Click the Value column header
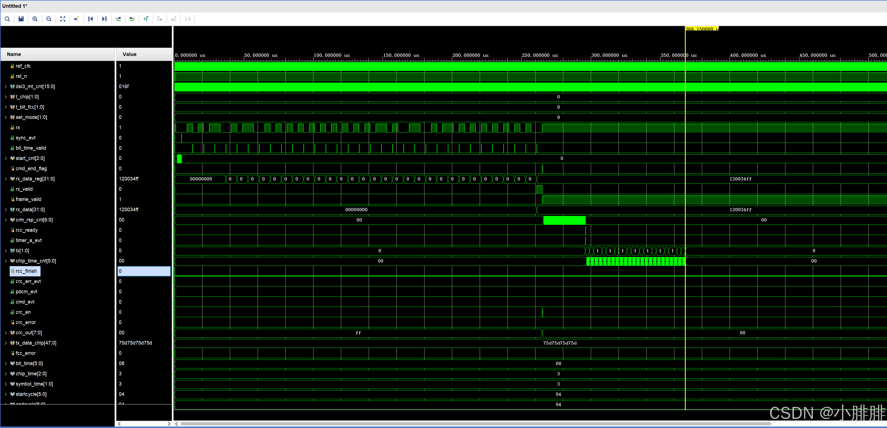This screenshot has width=887, height=428. click(x=129, y=54)
